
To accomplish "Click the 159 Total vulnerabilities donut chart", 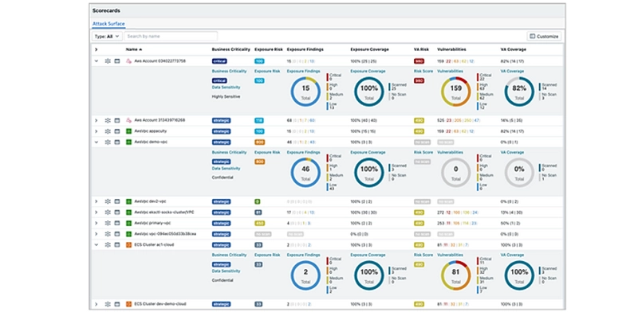I will click(455, 92).
